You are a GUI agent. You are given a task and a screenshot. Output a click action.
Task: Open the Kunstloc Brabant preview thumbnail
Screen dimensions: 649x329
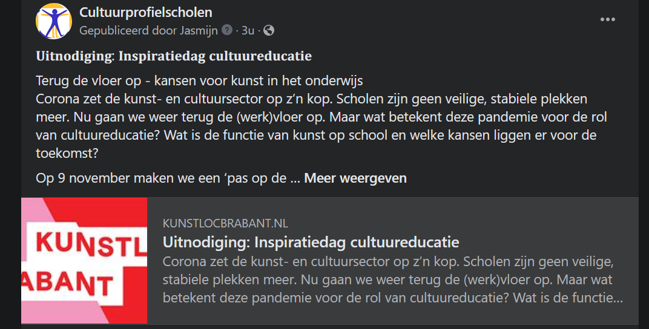84,261
